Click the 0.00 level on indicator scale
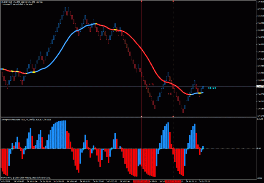Viewport: 264px width, 183px height. [x=259, y=148]
